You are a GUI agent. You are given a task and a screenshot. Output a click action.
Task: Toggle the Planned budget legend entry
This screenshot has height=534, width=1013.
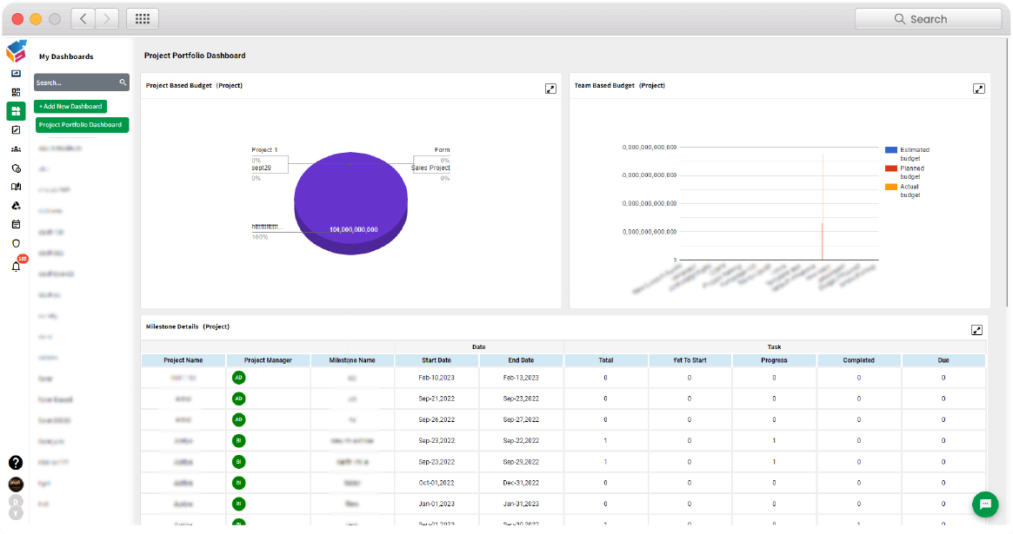pos(908,171)
